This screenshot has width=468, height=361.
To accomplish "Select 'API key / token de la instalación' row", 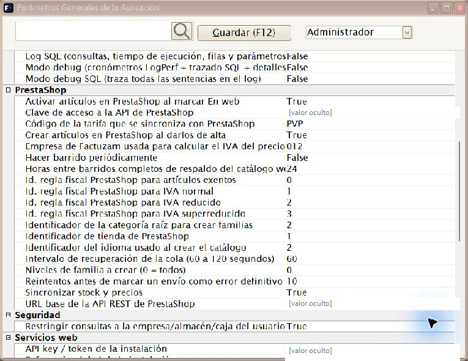I will 234,349.
